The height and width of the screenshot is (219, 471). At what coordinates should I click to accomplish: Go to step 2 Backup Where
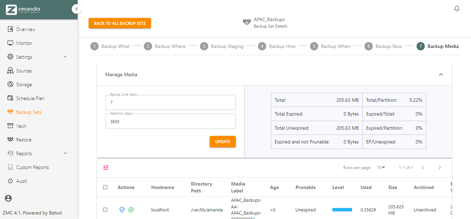[x=165, y=46]
